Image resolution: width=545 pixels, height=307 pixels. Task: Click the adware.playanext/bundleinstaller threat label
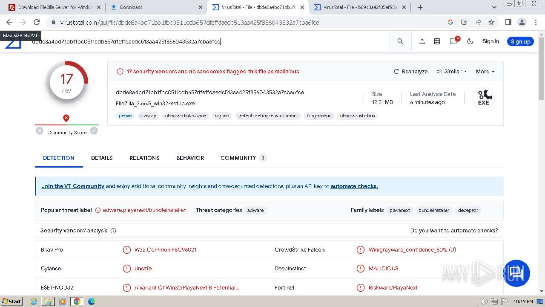(144, 210)
